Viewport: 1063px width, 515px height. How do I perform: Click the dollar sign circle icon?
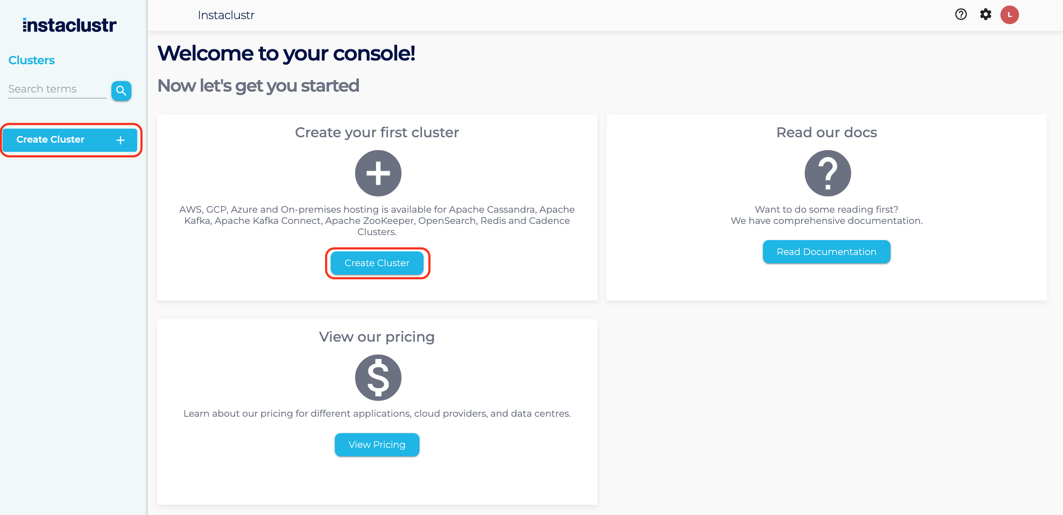coord(378,377)
